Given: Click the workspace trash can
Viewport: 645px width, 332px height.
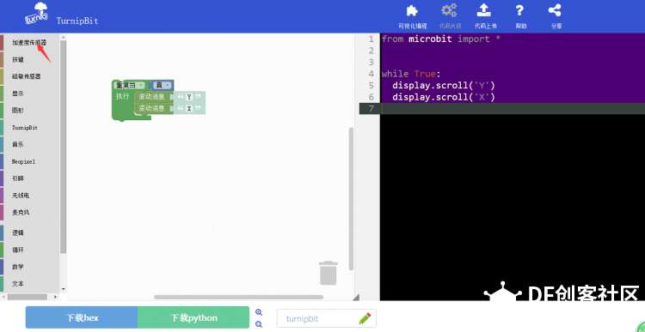Looking at the screenshot, I should (329, 273).
